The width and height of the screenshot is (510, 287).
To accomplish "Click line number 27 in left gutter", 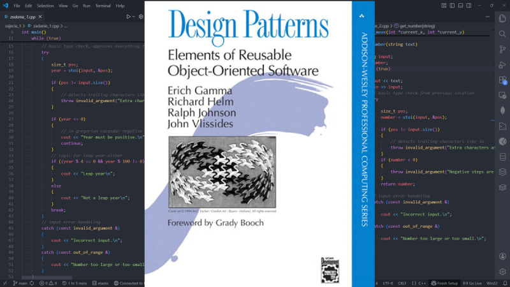I will (11, 119).
